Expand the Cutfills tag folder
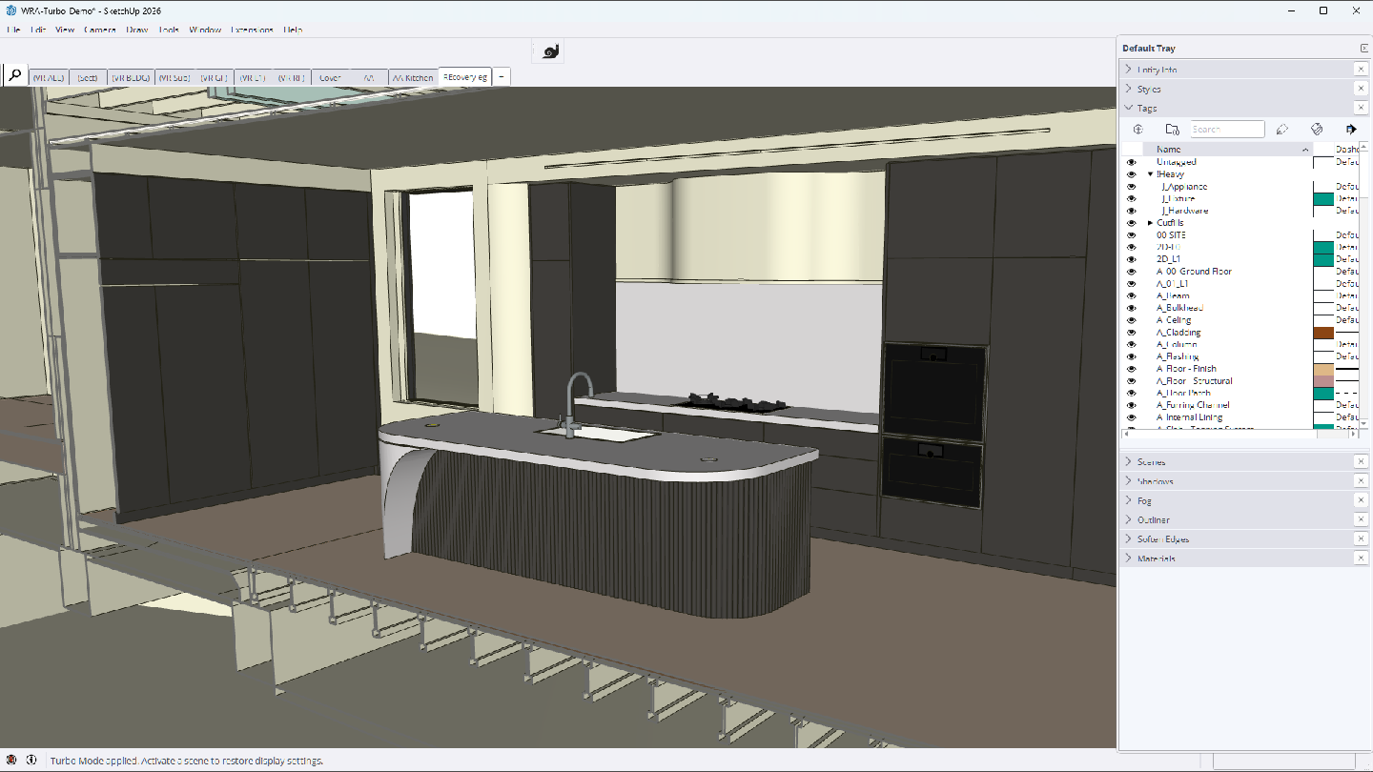The width and height of the screenshot is (1373, 772). tap(1151, 223)
